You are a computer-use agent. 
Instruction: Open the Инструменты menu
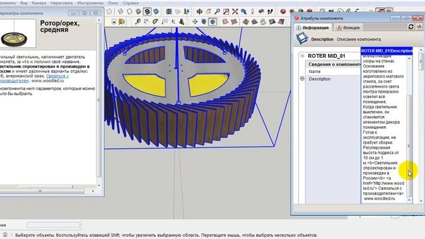90,3
